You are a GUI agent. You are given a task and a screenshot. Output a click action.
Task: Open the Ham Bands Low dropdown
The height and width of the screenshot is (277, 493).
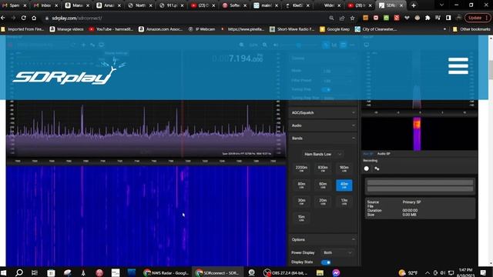pyautogui.click(x=323, y=154)
